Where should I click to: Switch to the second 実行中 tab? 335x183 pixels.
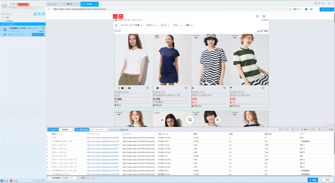pyautogui.click(x=71, y=4)
